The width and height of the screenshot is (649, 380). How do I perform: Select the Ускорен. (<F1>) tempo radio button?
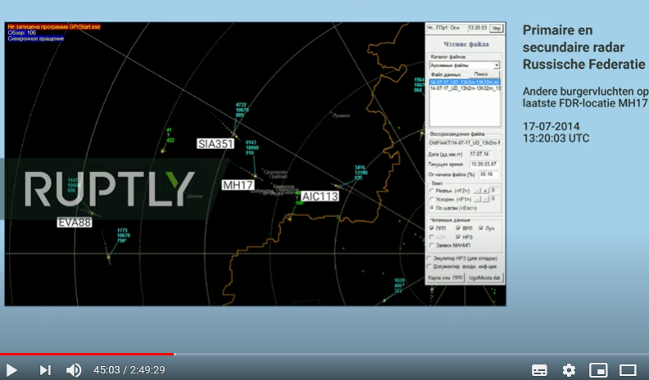[x=432, y=199]
